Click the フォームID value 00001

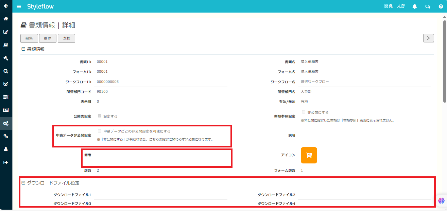[x=102, y=72]
